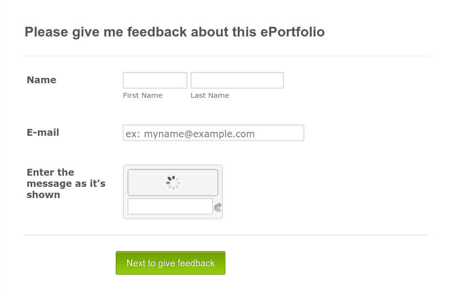
Task: Select the feedback page heading text
Action: 174,32
